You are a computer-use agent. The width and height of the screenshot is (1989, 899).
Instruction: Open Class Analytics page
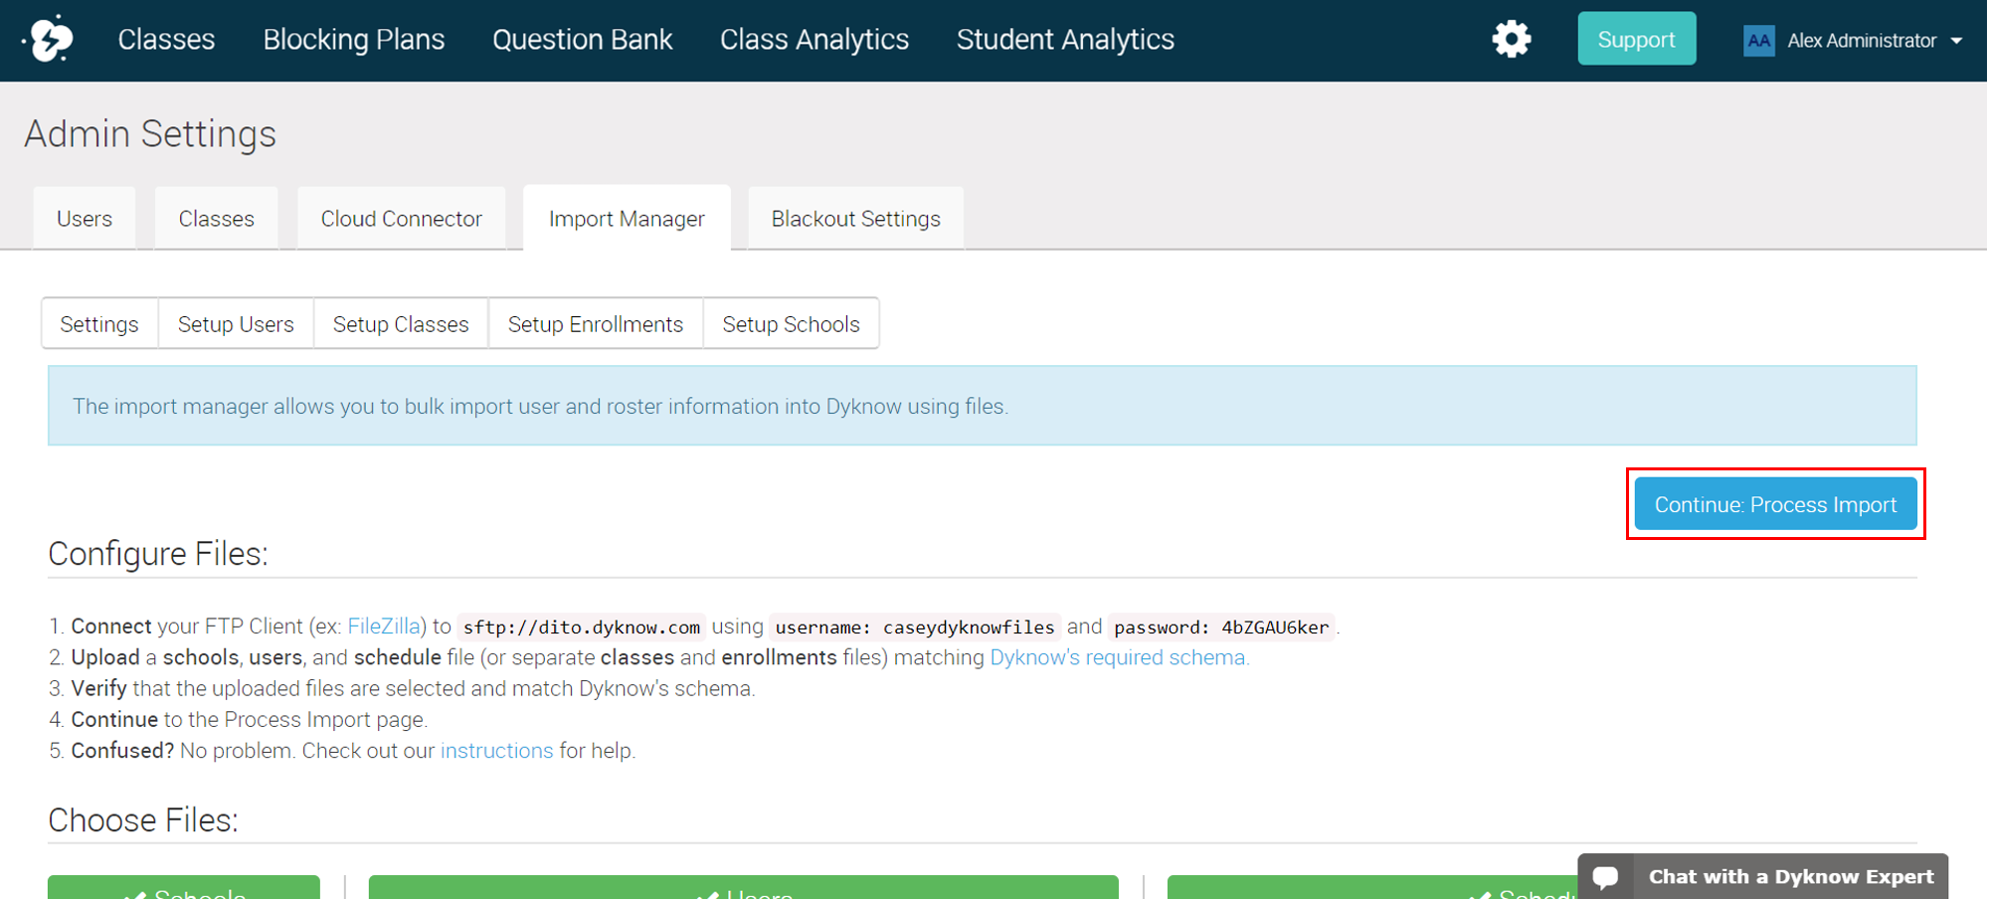(x=814, y=40)
